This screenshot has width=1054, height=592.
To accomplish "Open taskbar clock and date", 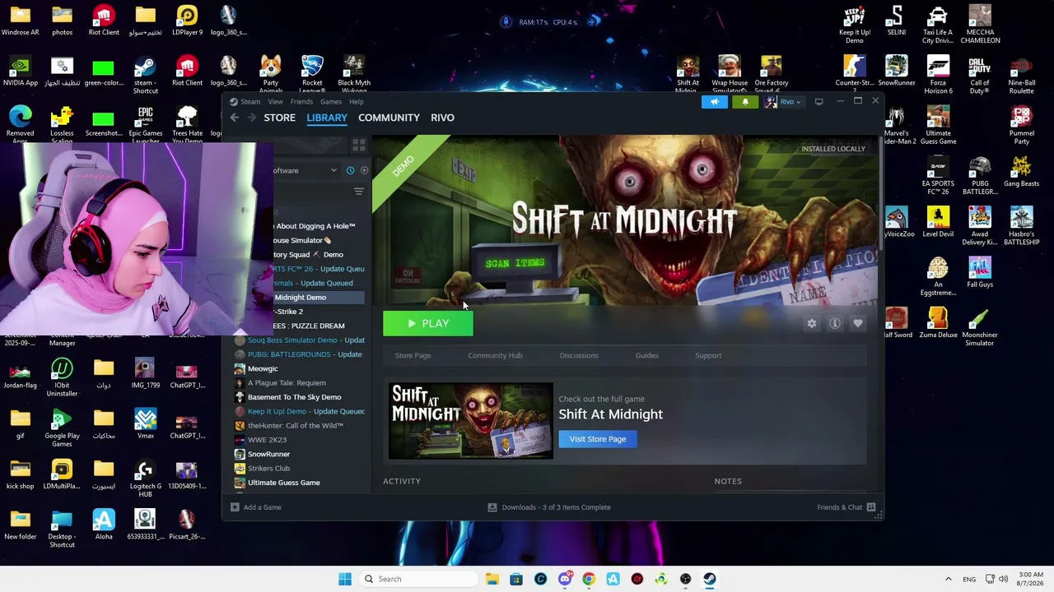I will pyautogui.click(x=1031, y=579).
